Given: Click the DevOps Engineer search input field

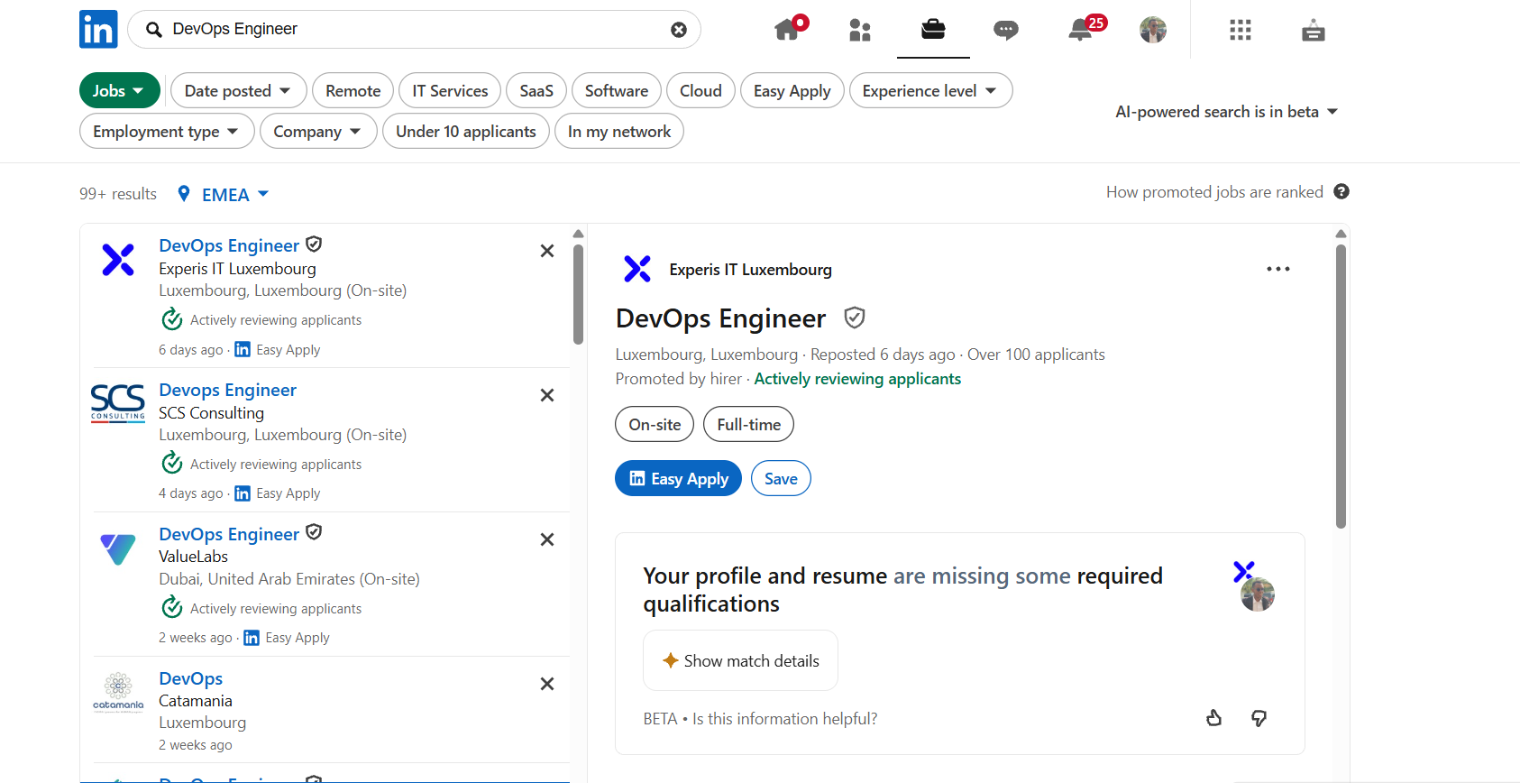Looking at the screenshot, I should pyautogui.click(x=415, y=30).
